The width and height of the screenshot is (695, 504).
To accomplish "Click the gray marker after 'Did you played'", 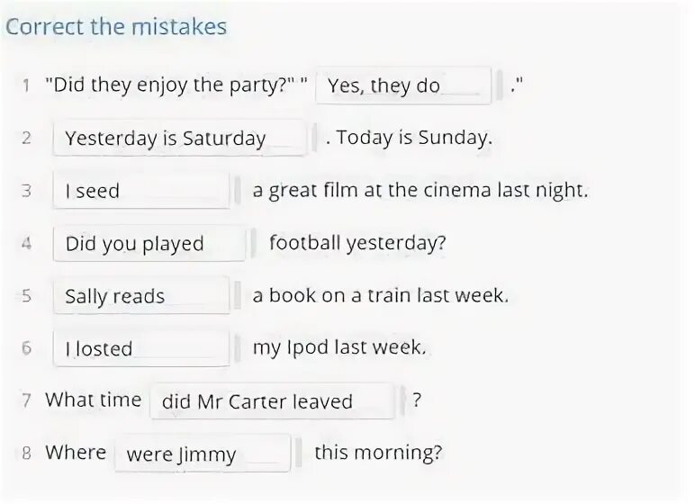I will tap(254, 243).
